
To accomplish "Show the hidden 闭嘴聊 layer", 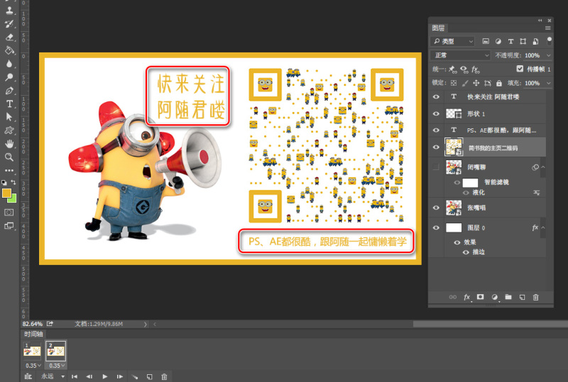I will click(x=437, y=168).
